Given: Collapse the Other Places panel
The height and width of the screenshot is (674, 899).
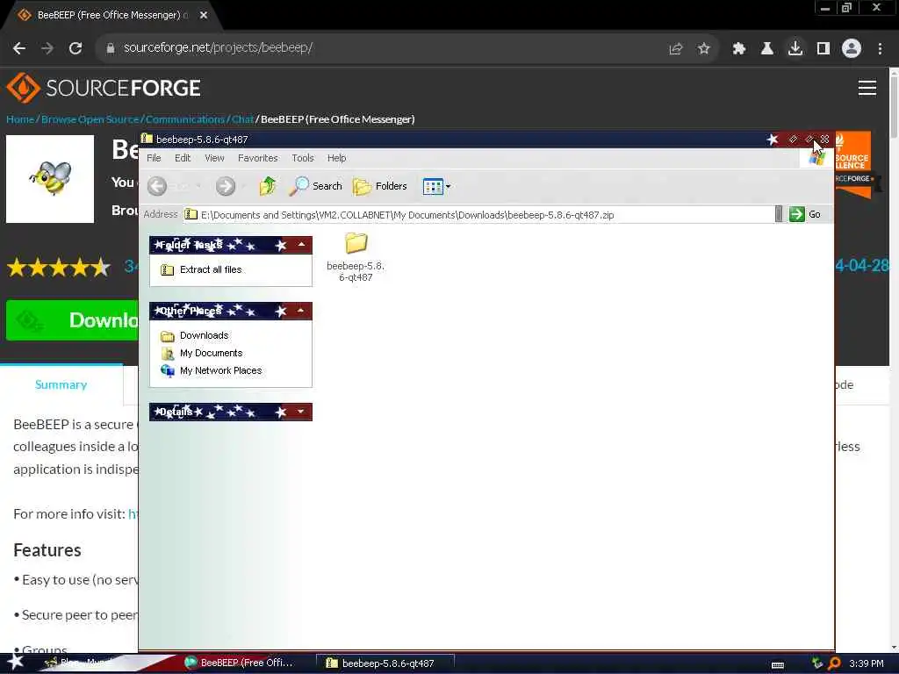Looking at the screenshot, I should (x=301, y=311).
